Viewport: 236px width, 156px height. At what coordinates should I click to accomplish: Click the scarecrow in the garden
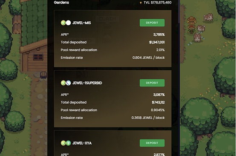(x=191, y=25)
